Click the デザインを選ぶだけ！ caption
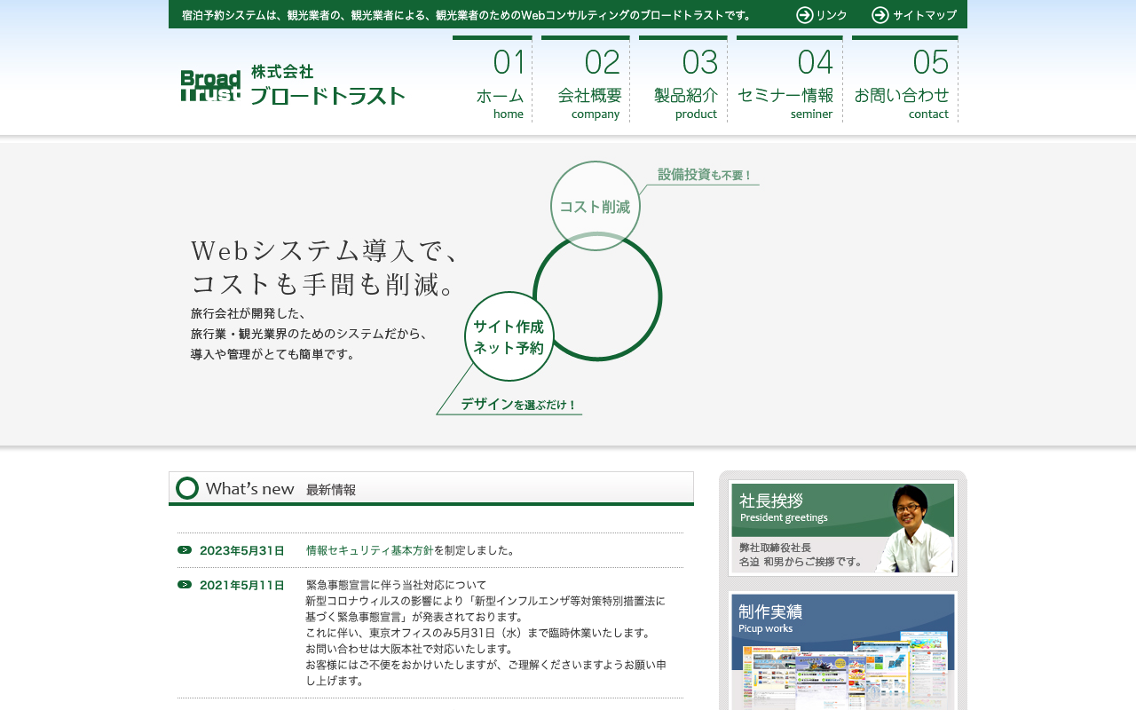Screen dimensions: 1136x710 518,405
